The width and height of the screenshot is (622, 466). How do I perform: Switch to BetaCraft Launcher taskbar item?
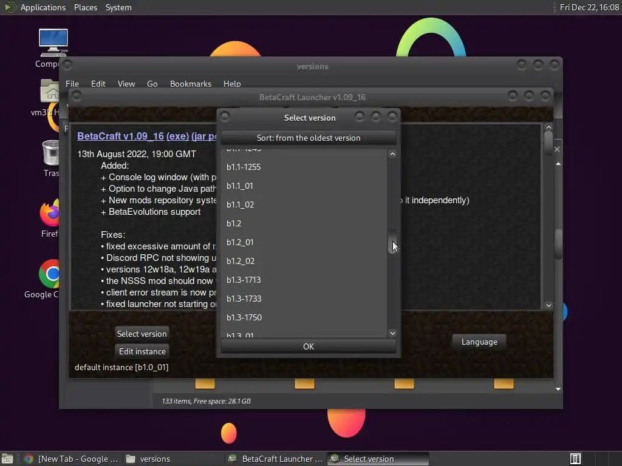click(276, 459)
